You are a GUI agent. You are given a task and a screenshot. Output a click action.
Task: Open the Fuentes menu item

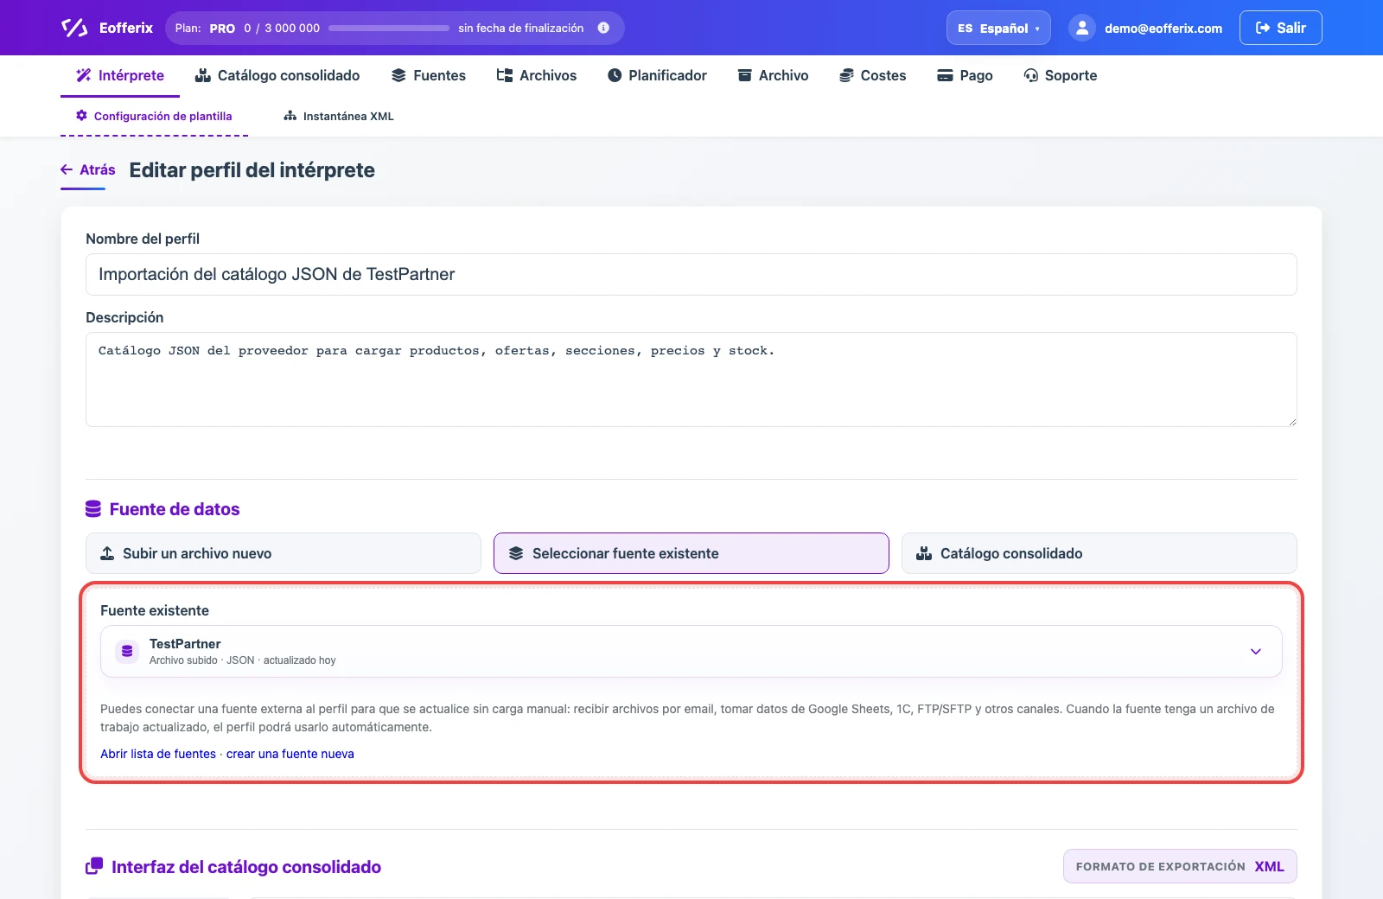coord(429,75)
